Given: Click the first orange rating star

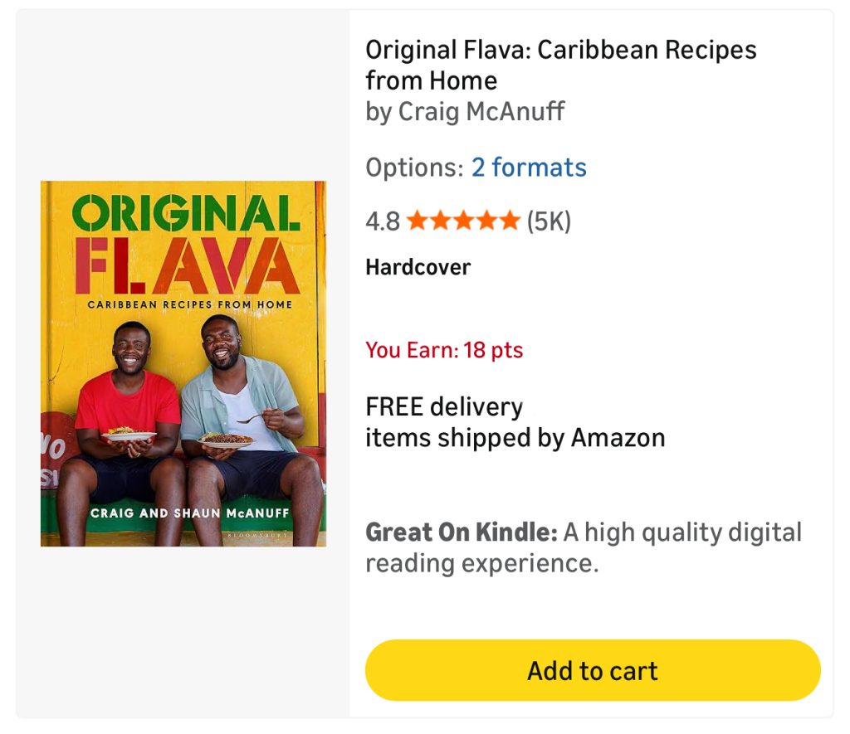Looking at the screenshot, I should [417, 221].
